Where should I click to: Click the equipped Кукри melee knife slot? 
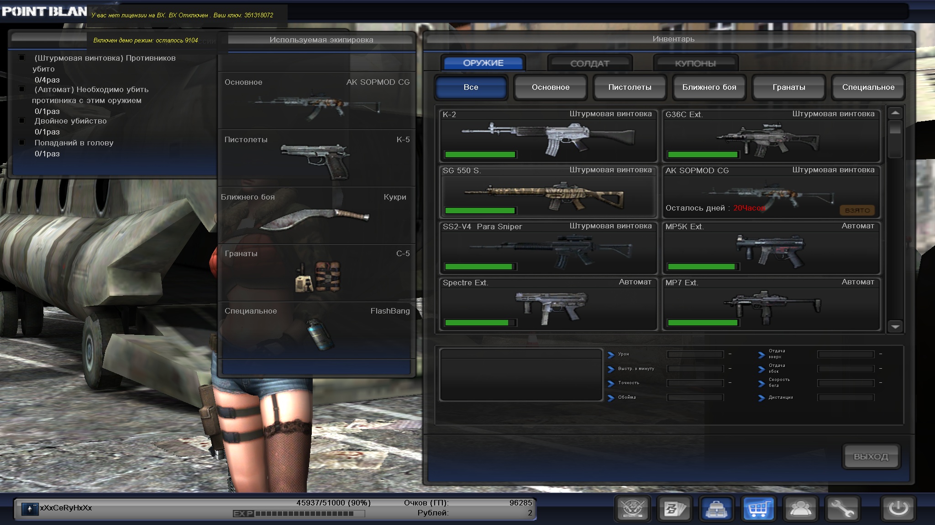[317, 215]
